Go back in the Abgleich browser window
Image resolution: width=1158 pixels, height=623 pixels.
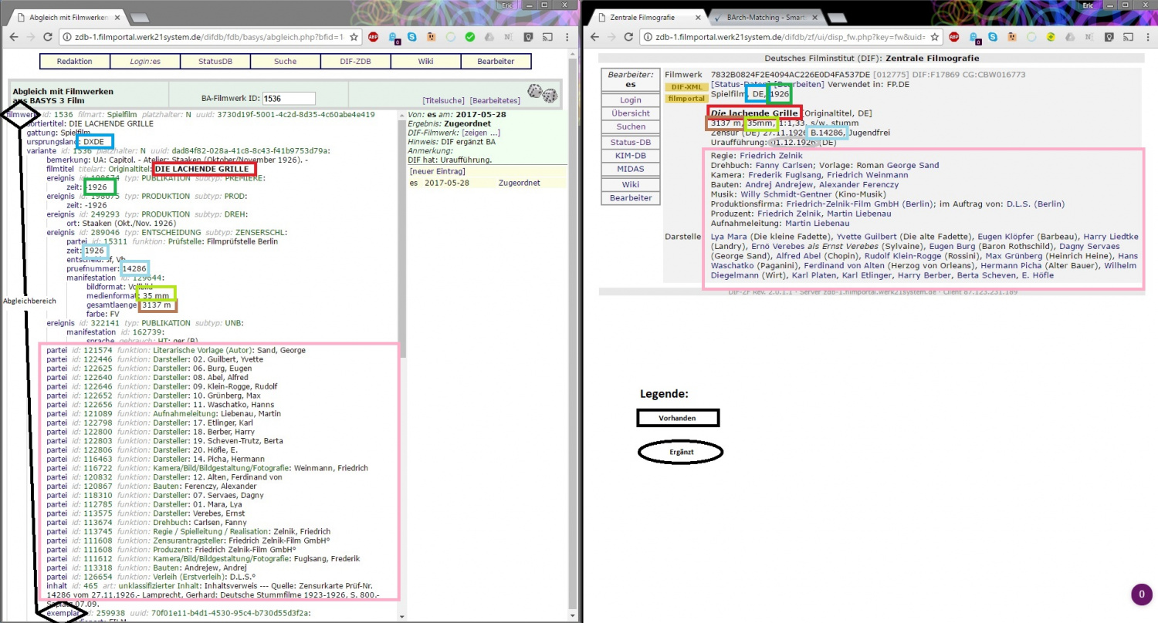(12, 36)
